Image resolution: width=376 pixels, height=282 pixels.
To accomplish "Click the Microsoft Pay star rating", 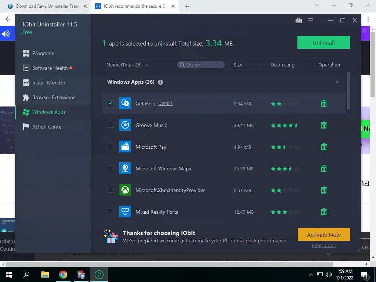I will coord(285,147).
